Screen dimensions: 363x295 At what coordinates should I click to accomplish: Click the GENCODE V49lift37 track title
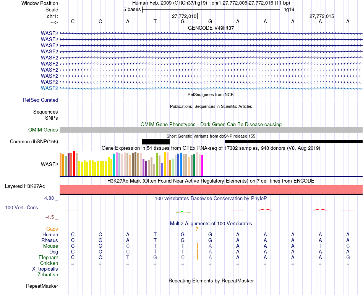[211, 28]
